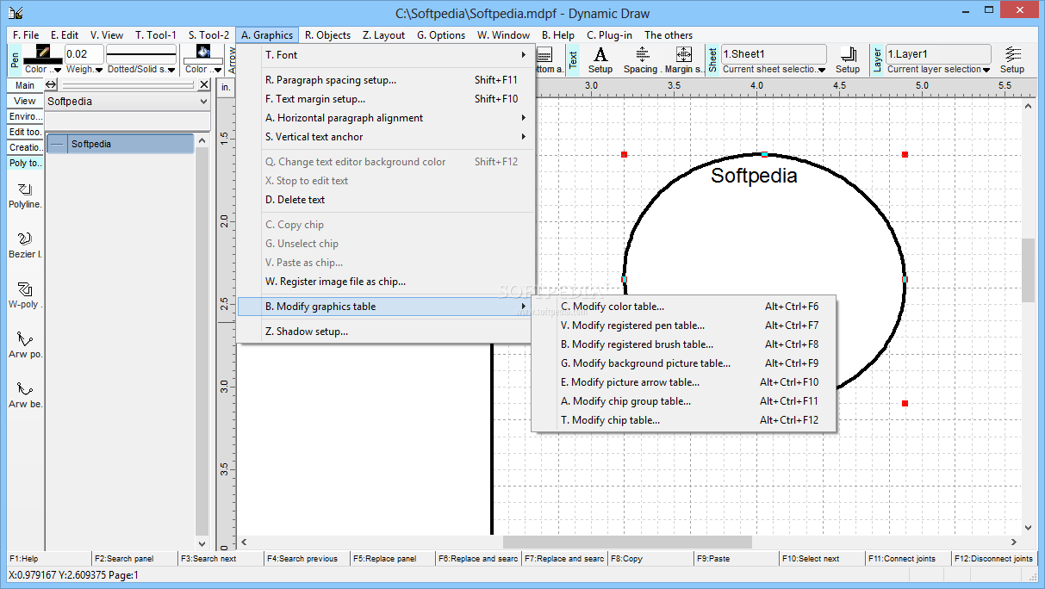Select the Softpedia row in the list

[121, 144]
